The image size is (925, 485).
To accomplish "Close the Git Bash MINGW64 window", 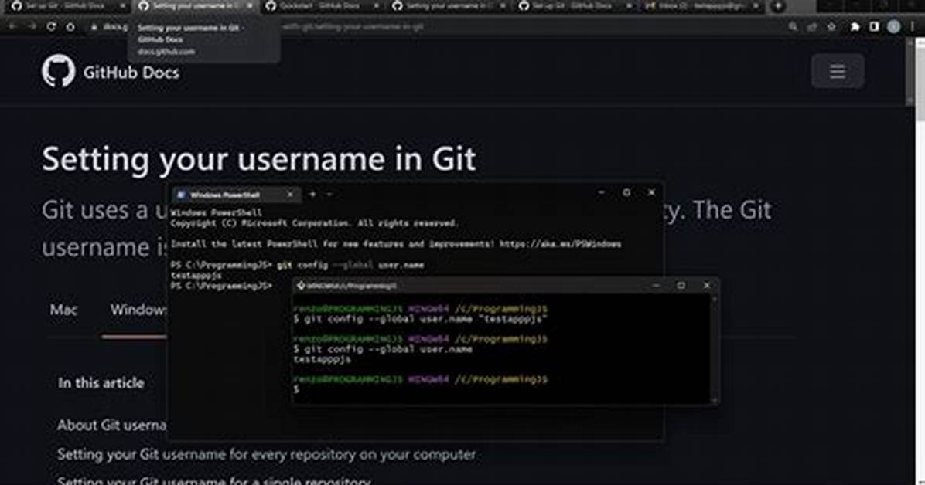I will (x=707, y=286).
